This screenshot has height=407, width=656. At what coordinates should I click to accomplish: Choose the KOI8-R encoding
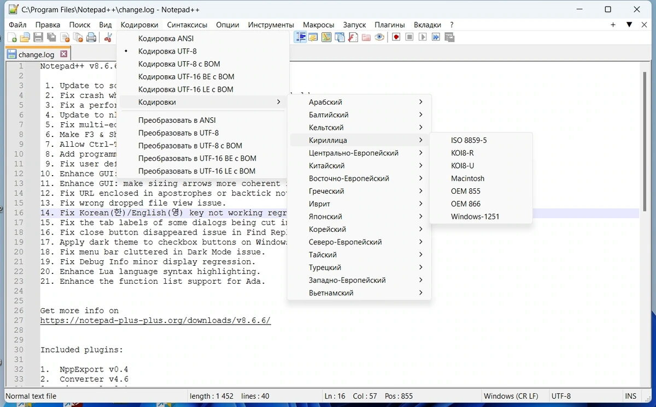[481, 153]
